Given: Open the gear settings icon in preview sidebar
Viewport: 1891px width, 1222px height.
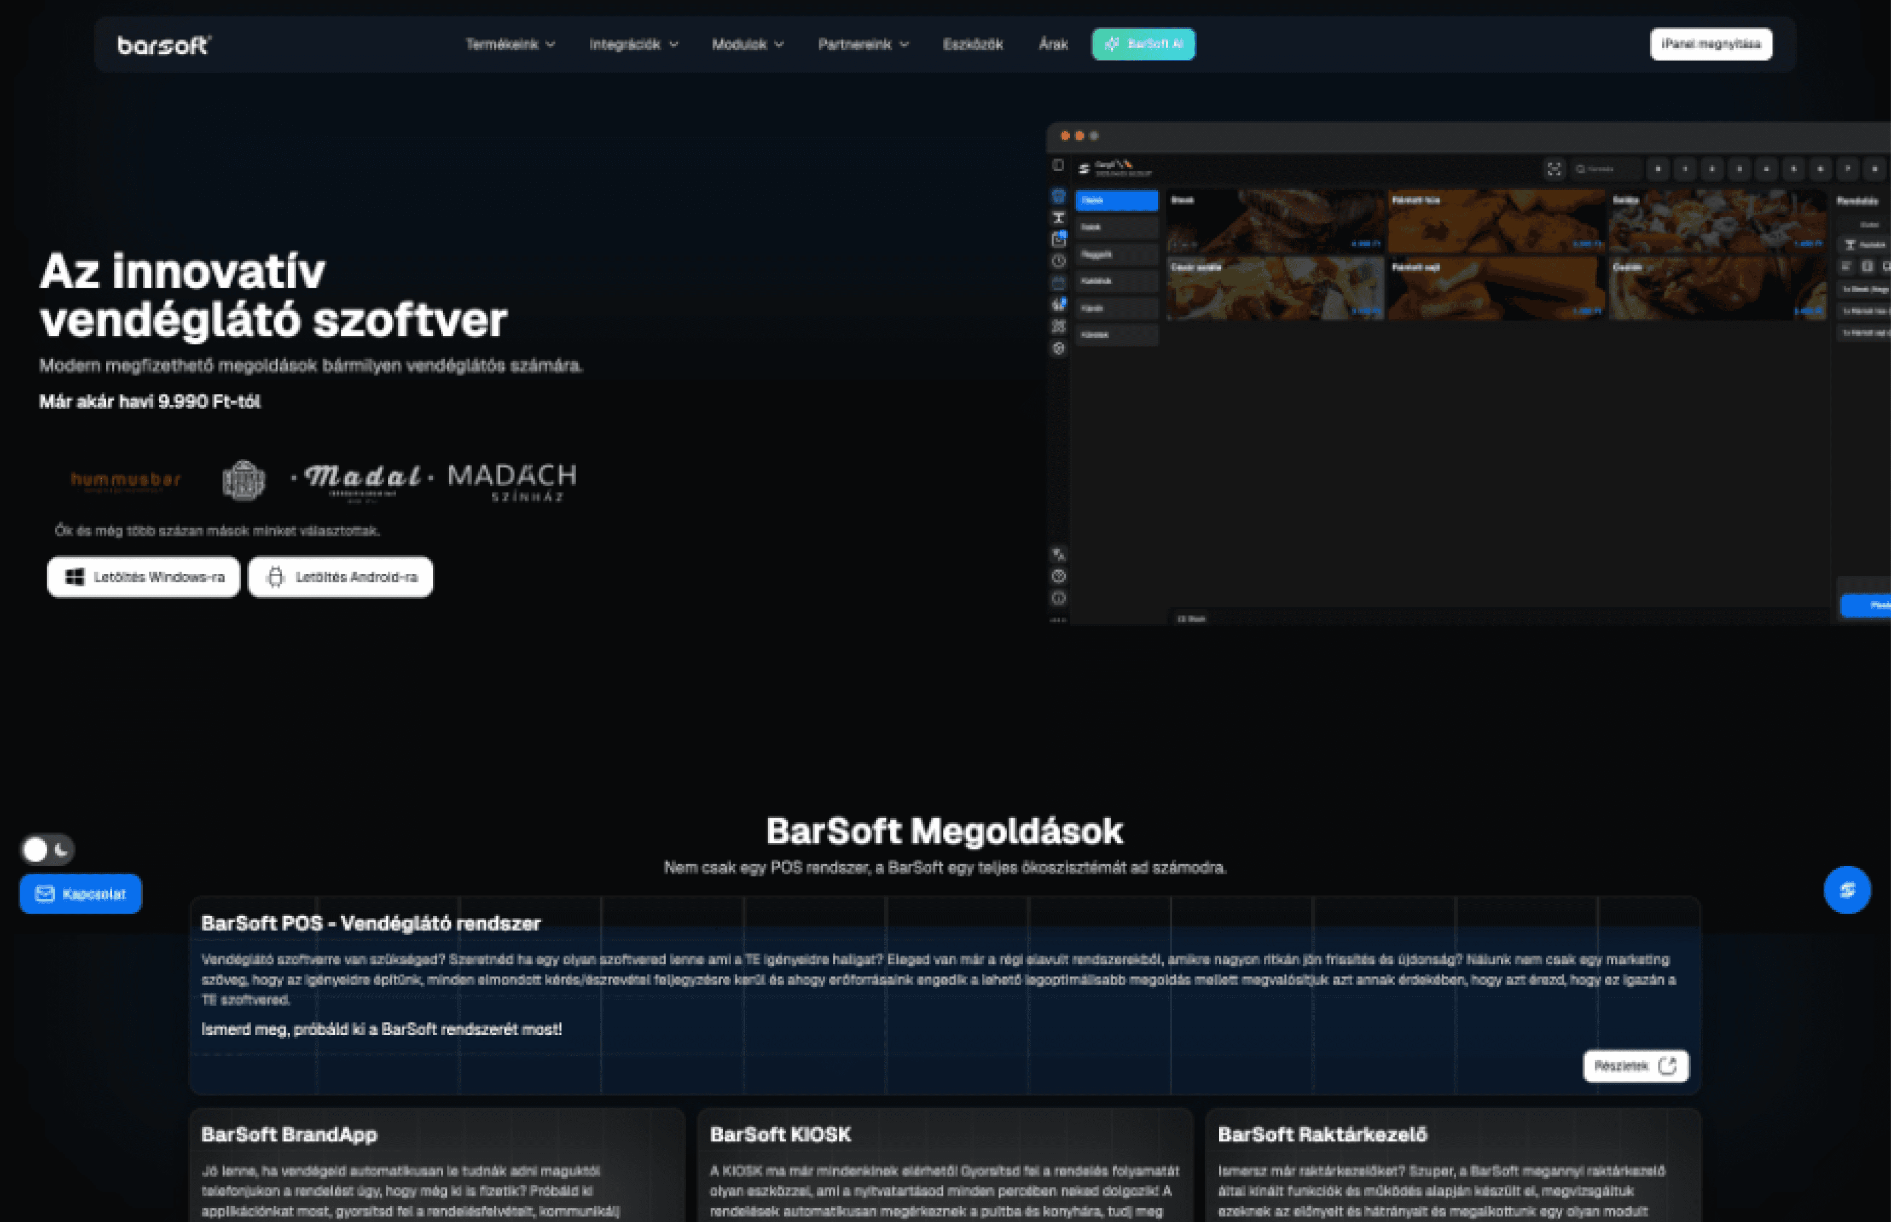Looking at the screenshot, I should (x=1059, y=347).
